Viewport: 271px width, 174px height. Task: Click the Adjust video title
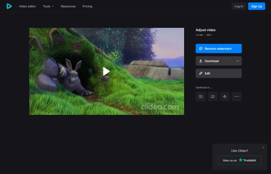[x=205, y=30]
